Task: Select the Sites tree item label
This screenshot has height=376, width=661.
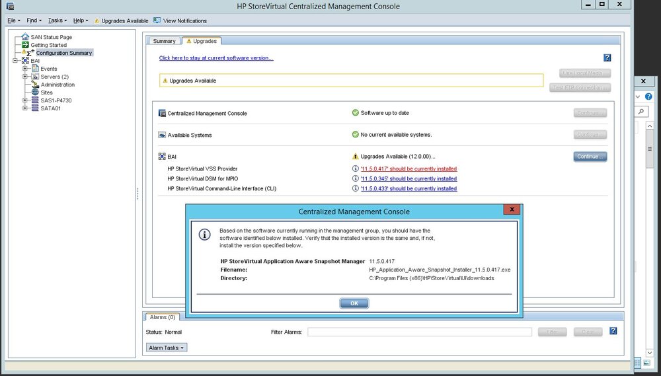Action: [47, 93]
